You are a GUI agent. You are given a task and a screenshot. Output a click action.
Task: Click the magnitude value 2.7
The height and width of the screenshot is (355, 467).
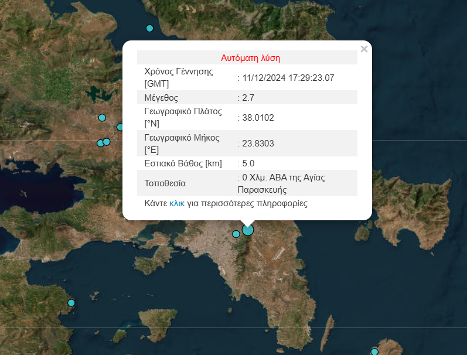[x=248, y=97]
